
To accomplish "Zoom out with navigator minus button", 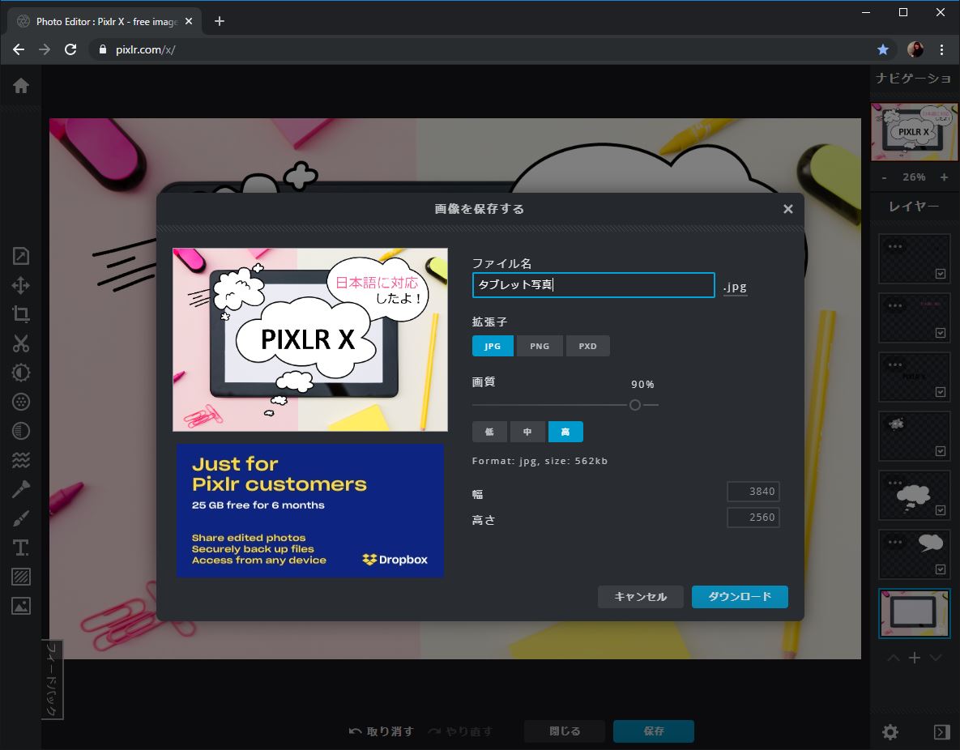I will 884,177.
